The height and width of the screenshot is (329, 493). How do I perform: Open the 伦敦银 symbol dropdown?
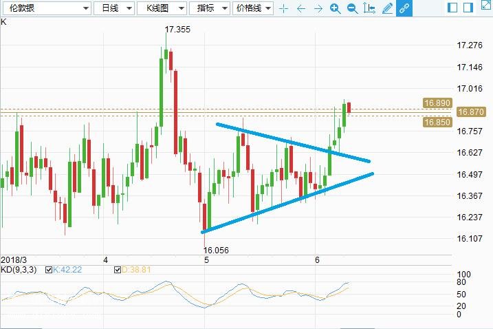coord(47,8)
